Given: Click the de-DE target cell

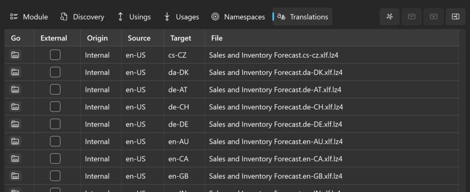Looking at the screenshot, I should tap(184, 125).
